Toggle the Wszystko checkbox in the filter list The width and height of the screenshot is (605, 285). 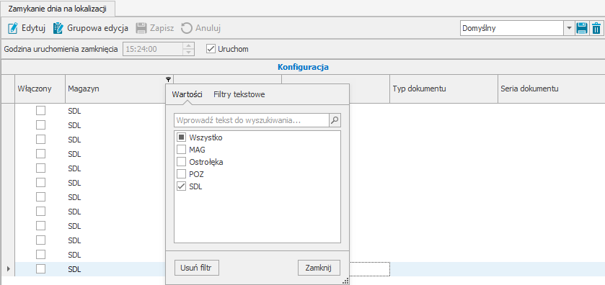181,137
